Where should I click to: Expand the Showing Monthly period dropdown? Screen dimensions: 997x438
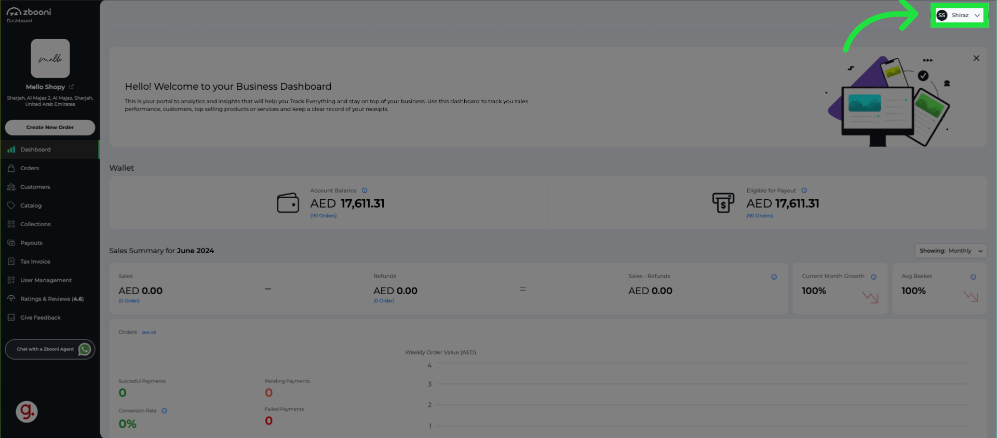pyautogui.click(x=950, y=251)
